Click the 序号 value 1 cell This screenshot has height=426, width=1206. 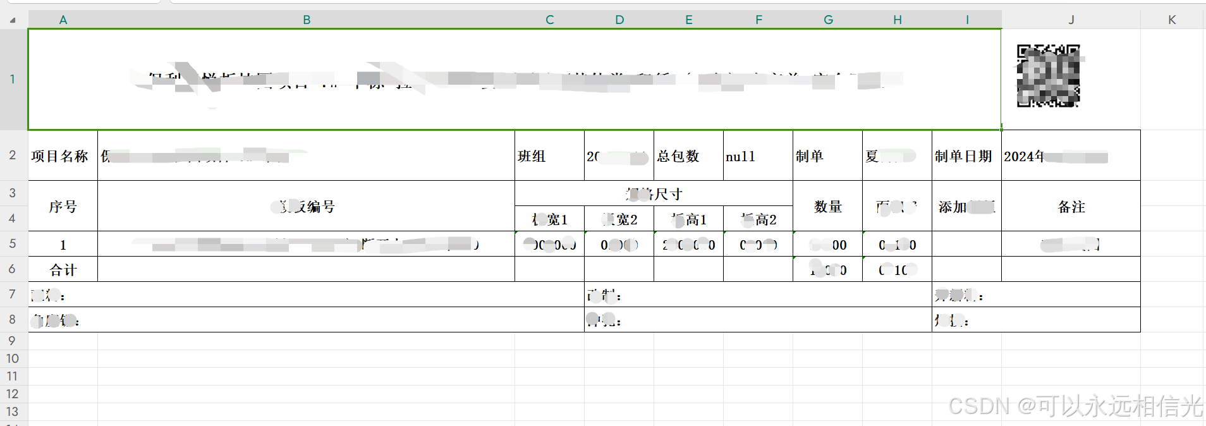[x=63, y=244]
